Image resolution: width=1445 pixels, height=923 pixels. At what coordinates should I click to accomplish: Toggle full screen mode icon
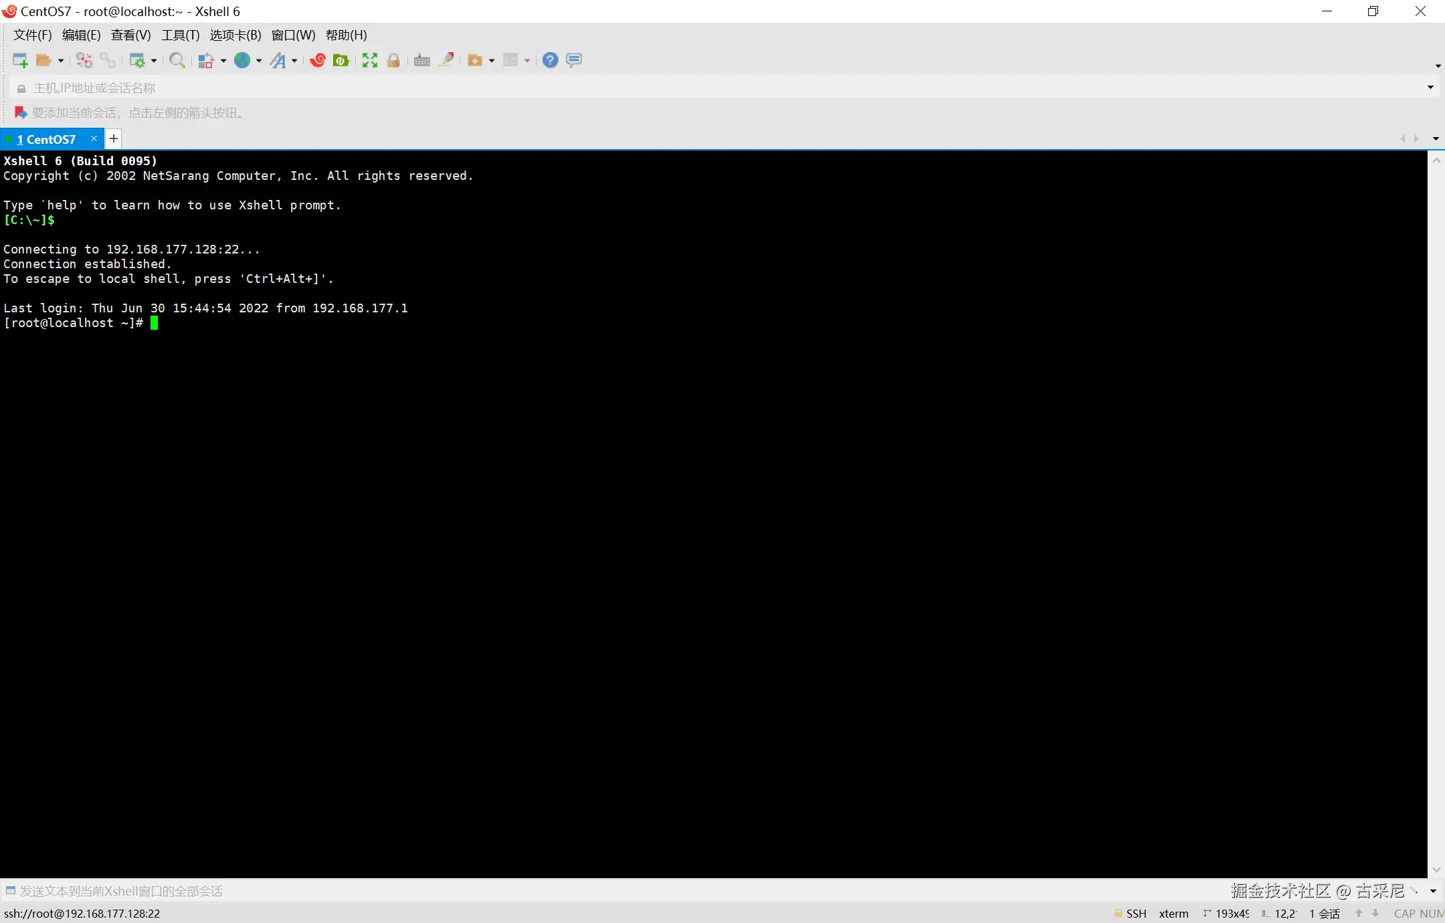[370, 61]
